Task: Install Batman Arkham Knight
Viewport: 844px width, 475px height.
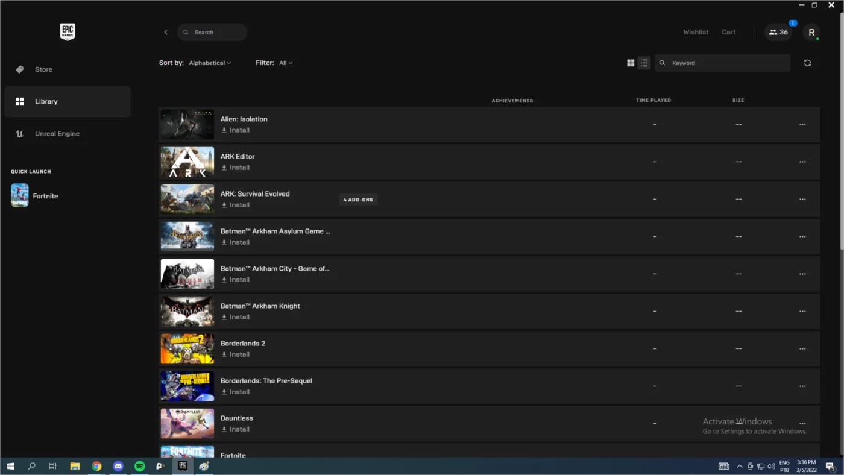Action: (x=235, y=317)
